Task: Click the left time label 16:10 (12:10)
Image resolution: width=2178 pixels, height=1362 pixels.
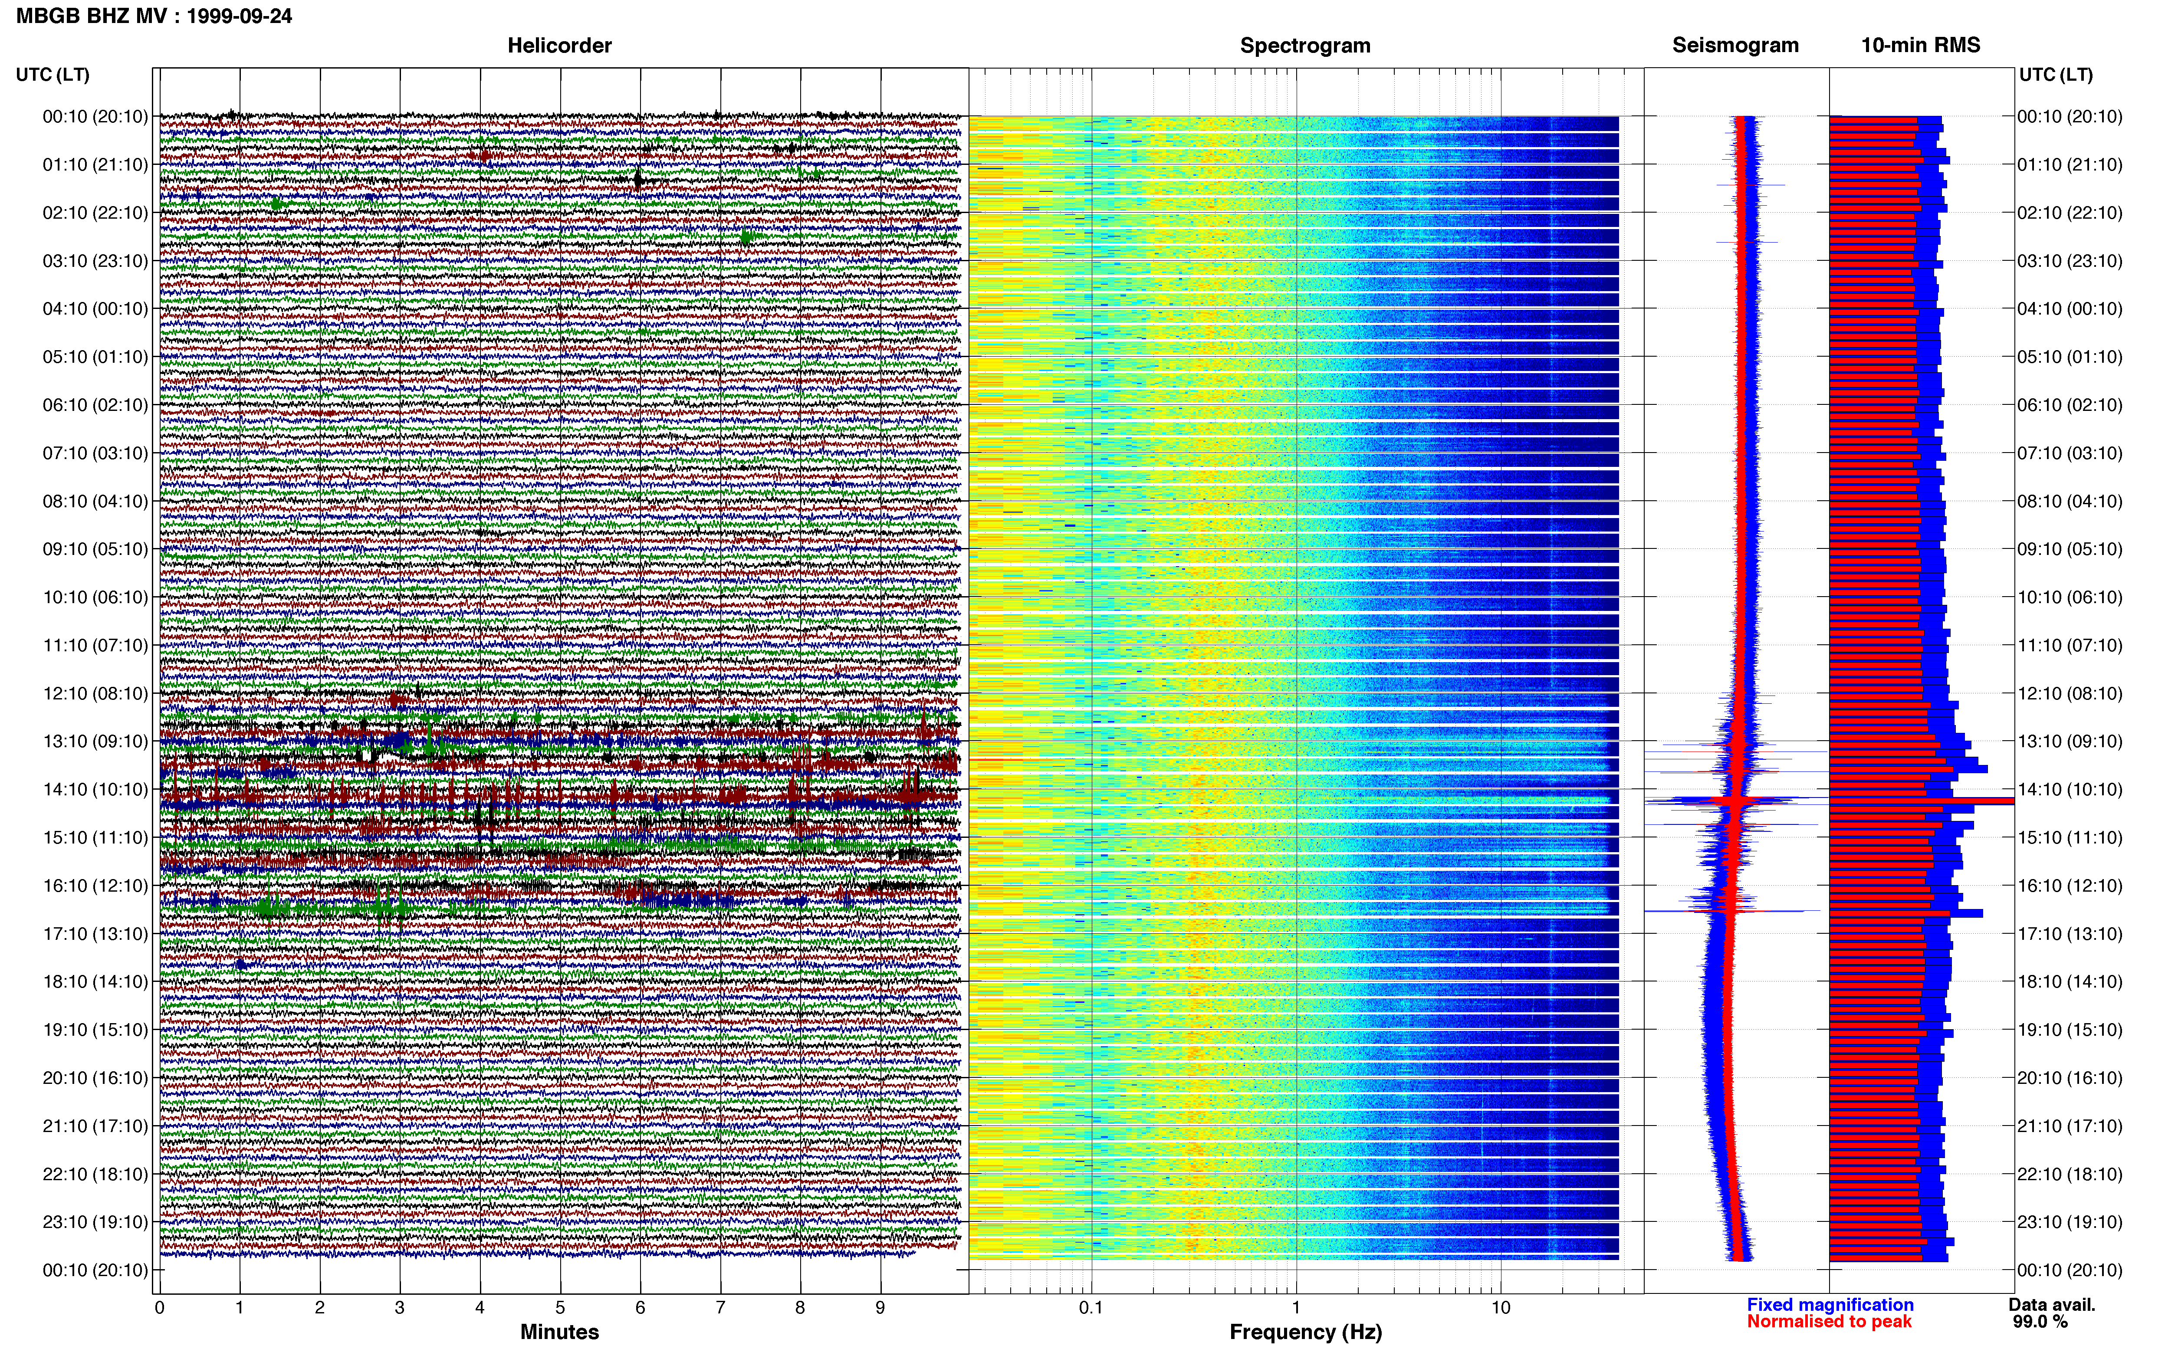Action: click(x=95, y=886)
